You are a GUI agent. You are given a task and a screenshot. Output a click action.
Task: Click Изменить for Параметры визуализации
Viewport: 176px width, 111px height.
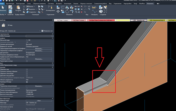tap(39, 86)
